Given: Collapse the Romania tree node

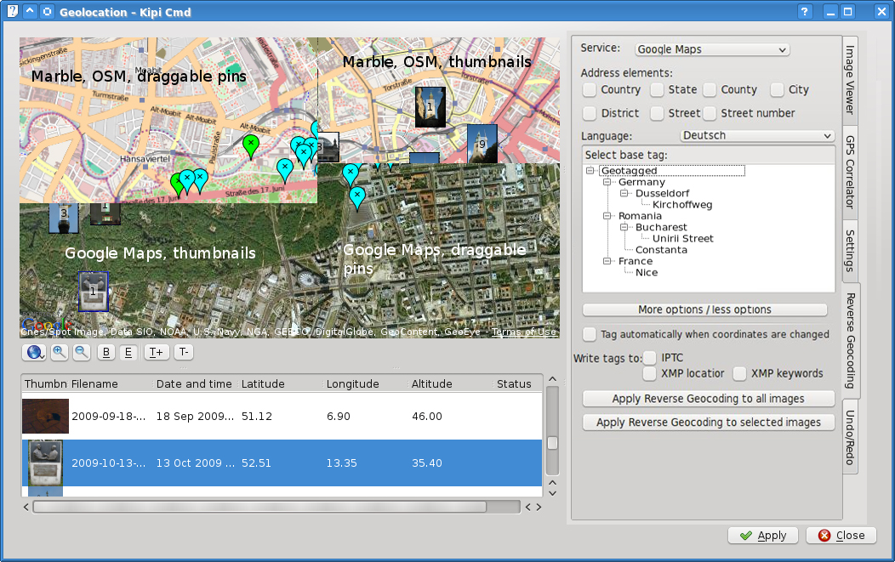Looking at the screenshot, I should (x=607, y=216).
